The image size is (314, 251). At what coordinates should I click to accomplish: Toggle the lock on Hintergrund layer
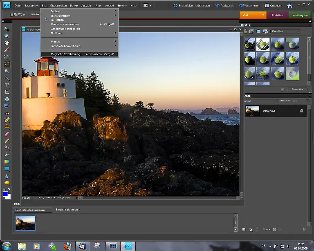(x=302, y=111)
